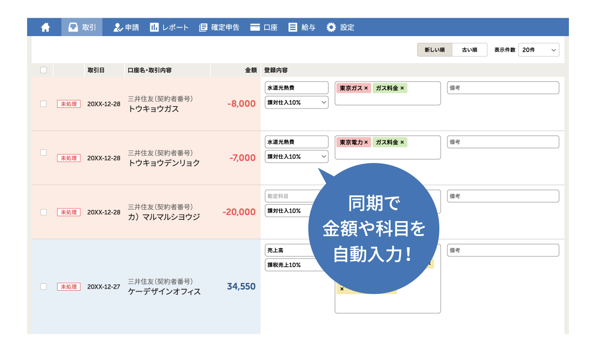
Task: Click the 口座名・取引内容 column header
Action: coord(149,70)
